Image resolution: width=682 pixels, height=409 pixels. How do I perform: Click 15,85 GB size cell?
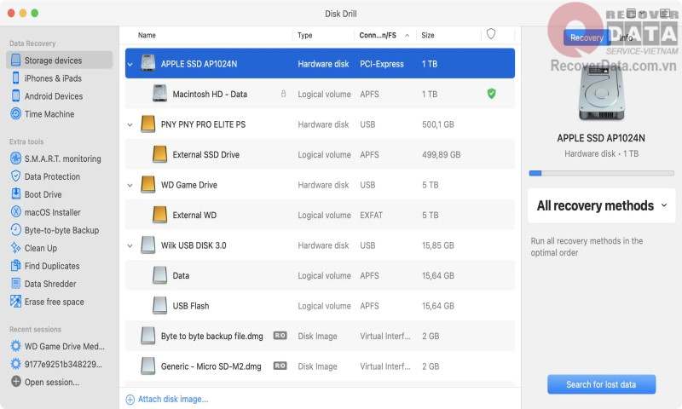(438, 245)
